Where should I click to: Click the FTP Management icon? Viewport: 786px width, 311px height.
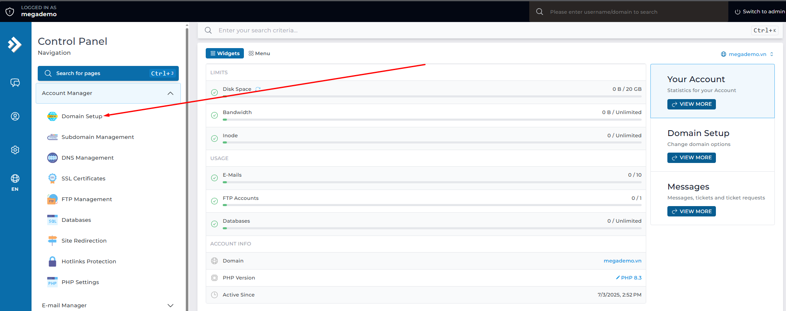52,199
